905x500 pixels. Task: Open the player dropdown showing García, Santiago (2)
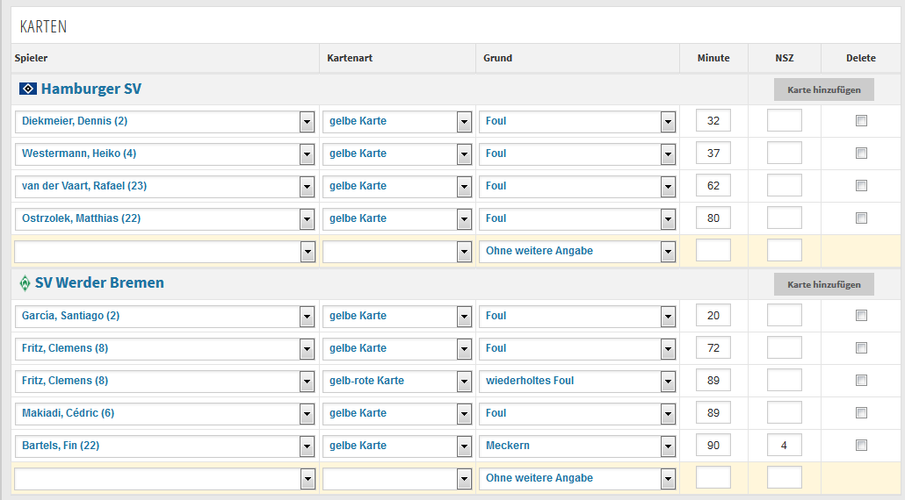[164, 317]
